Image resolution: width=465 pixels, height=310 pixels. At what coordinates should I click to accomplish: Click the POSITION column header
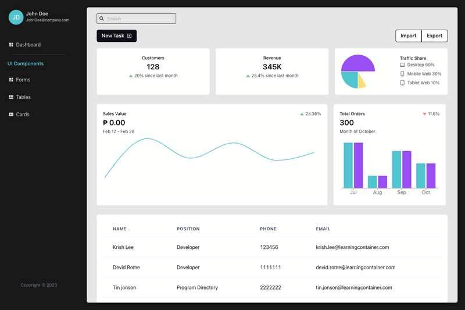188,229
